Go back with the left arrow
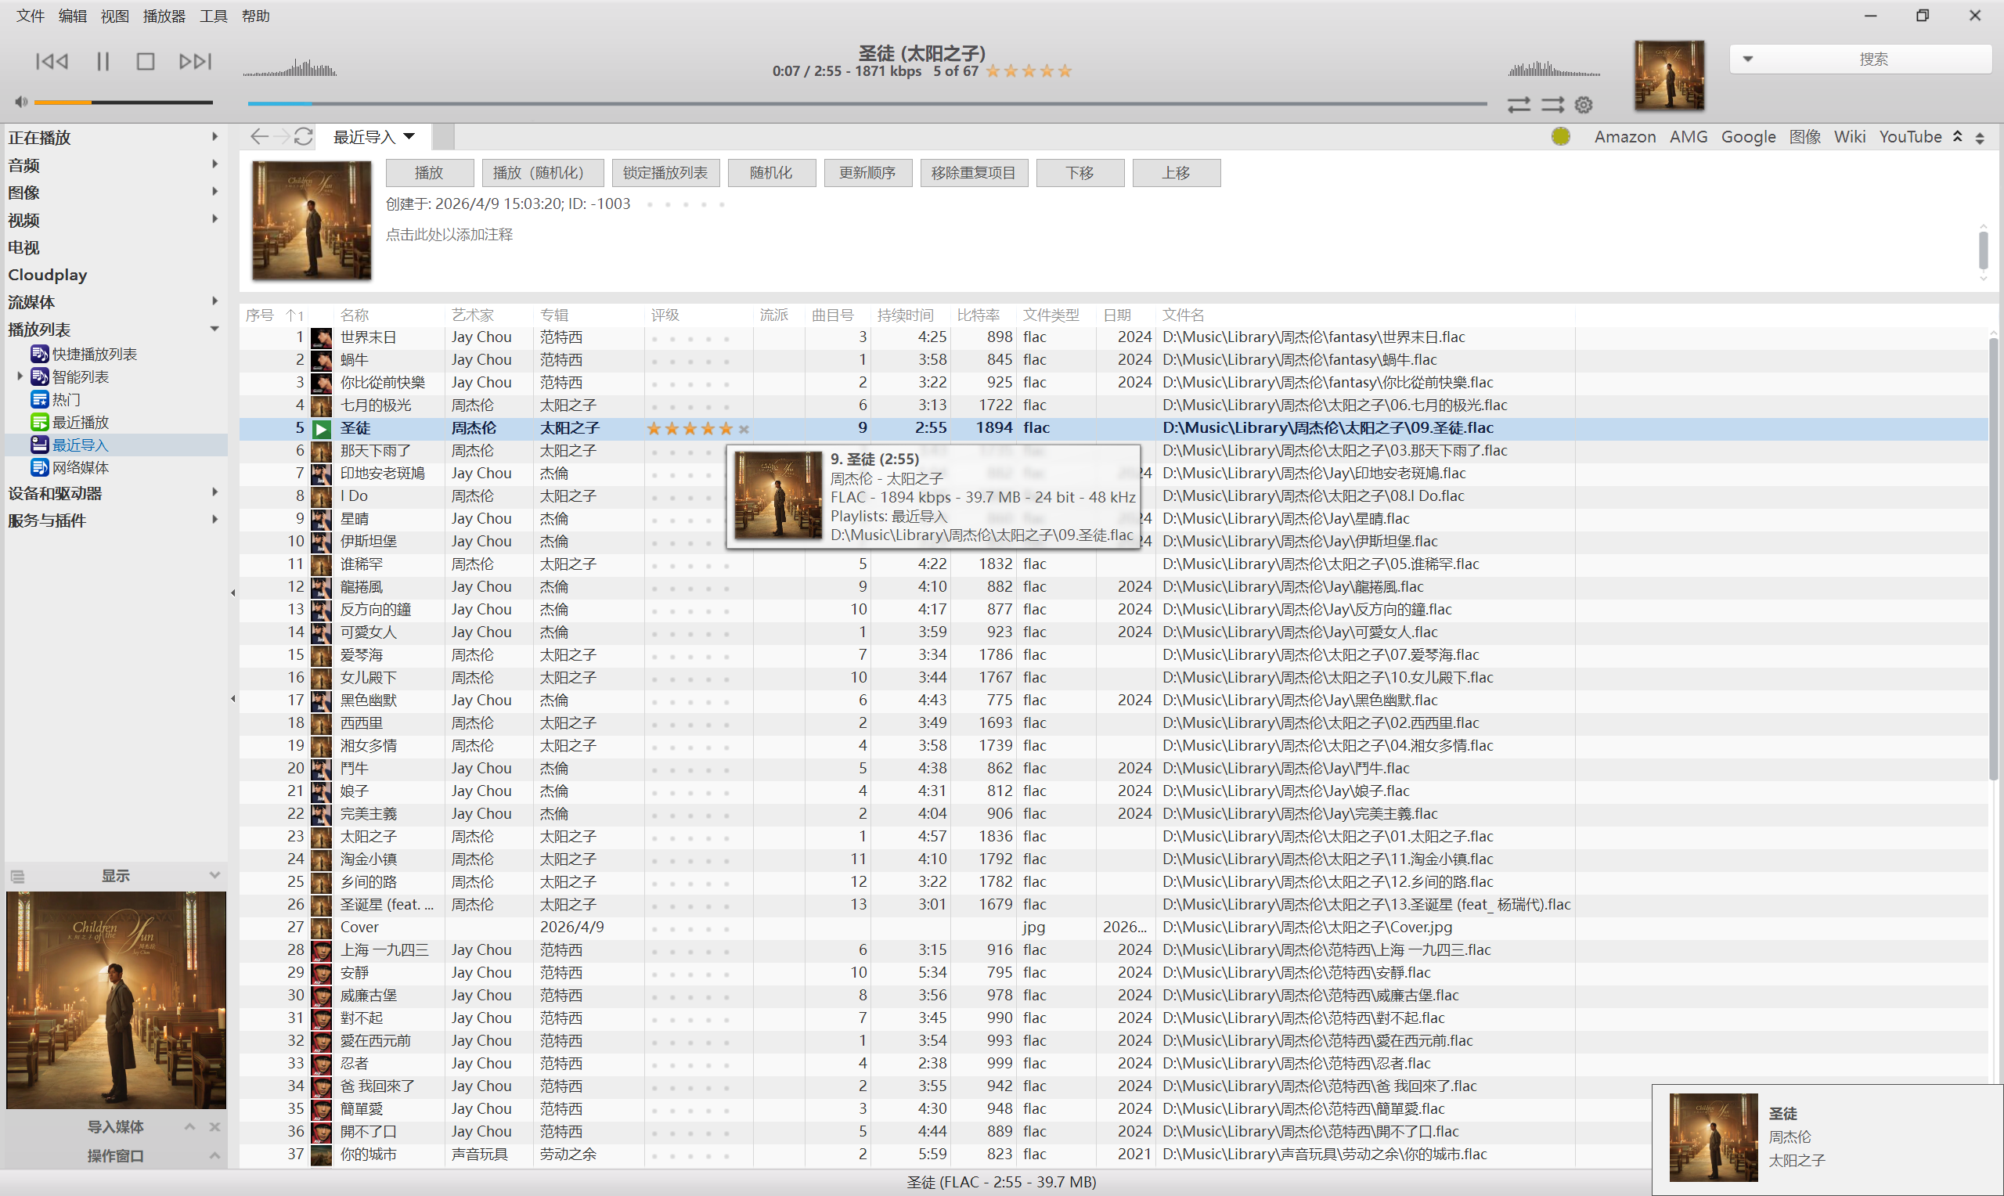The width and height of the screenshot is (2004, 1196). coord(258,137)
